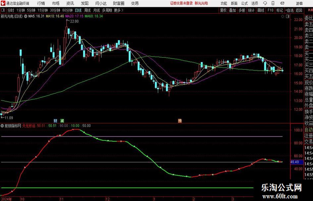
Task: Open the 选项 menu
Action: (254, 3)
